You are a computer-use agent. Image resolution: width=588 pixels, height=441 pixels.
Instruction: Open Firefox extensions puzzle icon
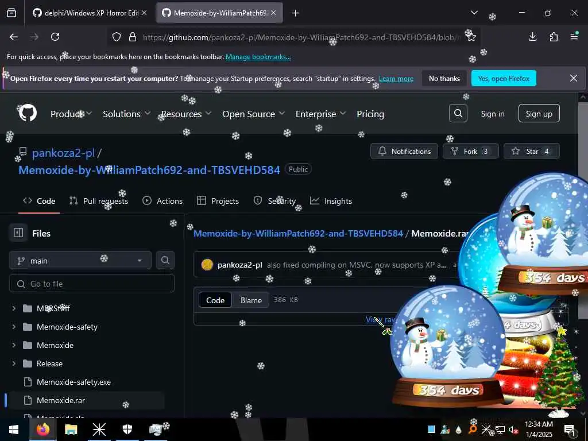click(554, 37)
